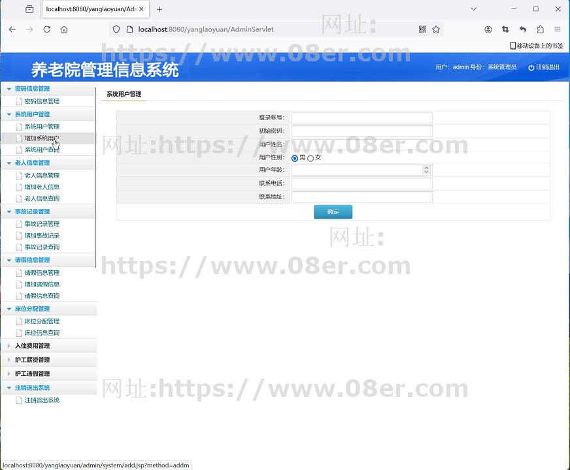Image resolution: width=570 pixels, height=470 pixels.
Task: Increase 用户年龄 with the spinner up arrow
Action: (x=426, y=168)
